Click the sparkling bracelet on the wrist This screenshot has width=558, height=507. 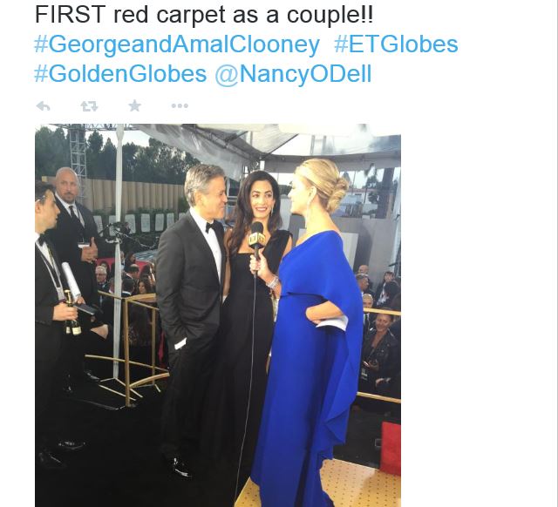(x=273, y=282)
